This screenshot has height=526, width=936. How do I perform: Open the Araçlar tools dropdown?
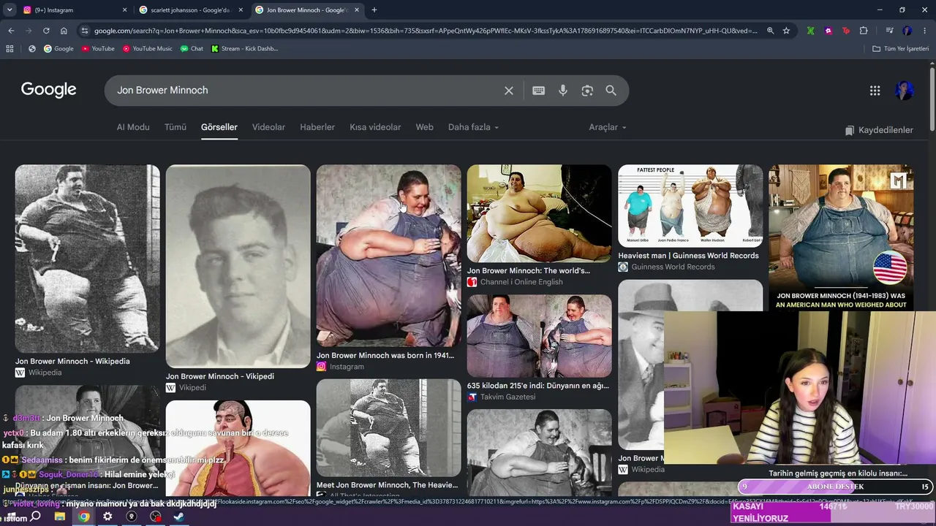[608, 127]
